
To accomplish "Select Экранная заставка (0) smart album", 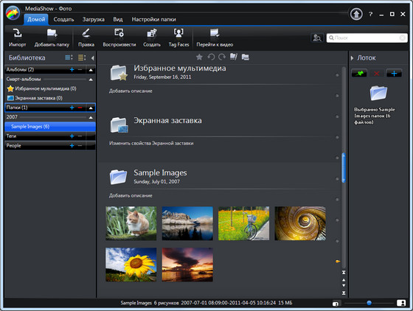I will [x=35, y=98].
